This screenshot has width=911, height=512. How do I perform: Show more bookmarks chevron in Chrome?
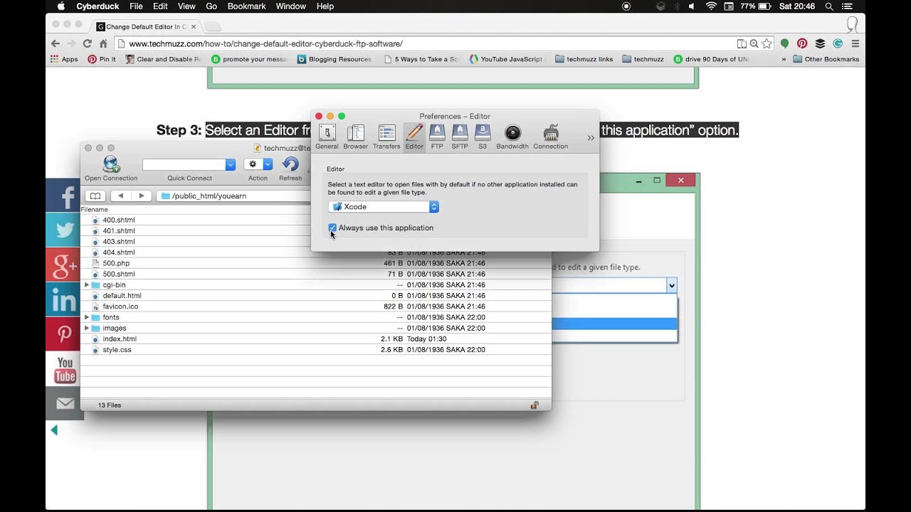pos(784,59)
